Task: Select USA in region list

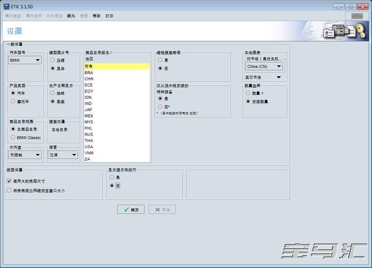Action: tap(117, 146)
